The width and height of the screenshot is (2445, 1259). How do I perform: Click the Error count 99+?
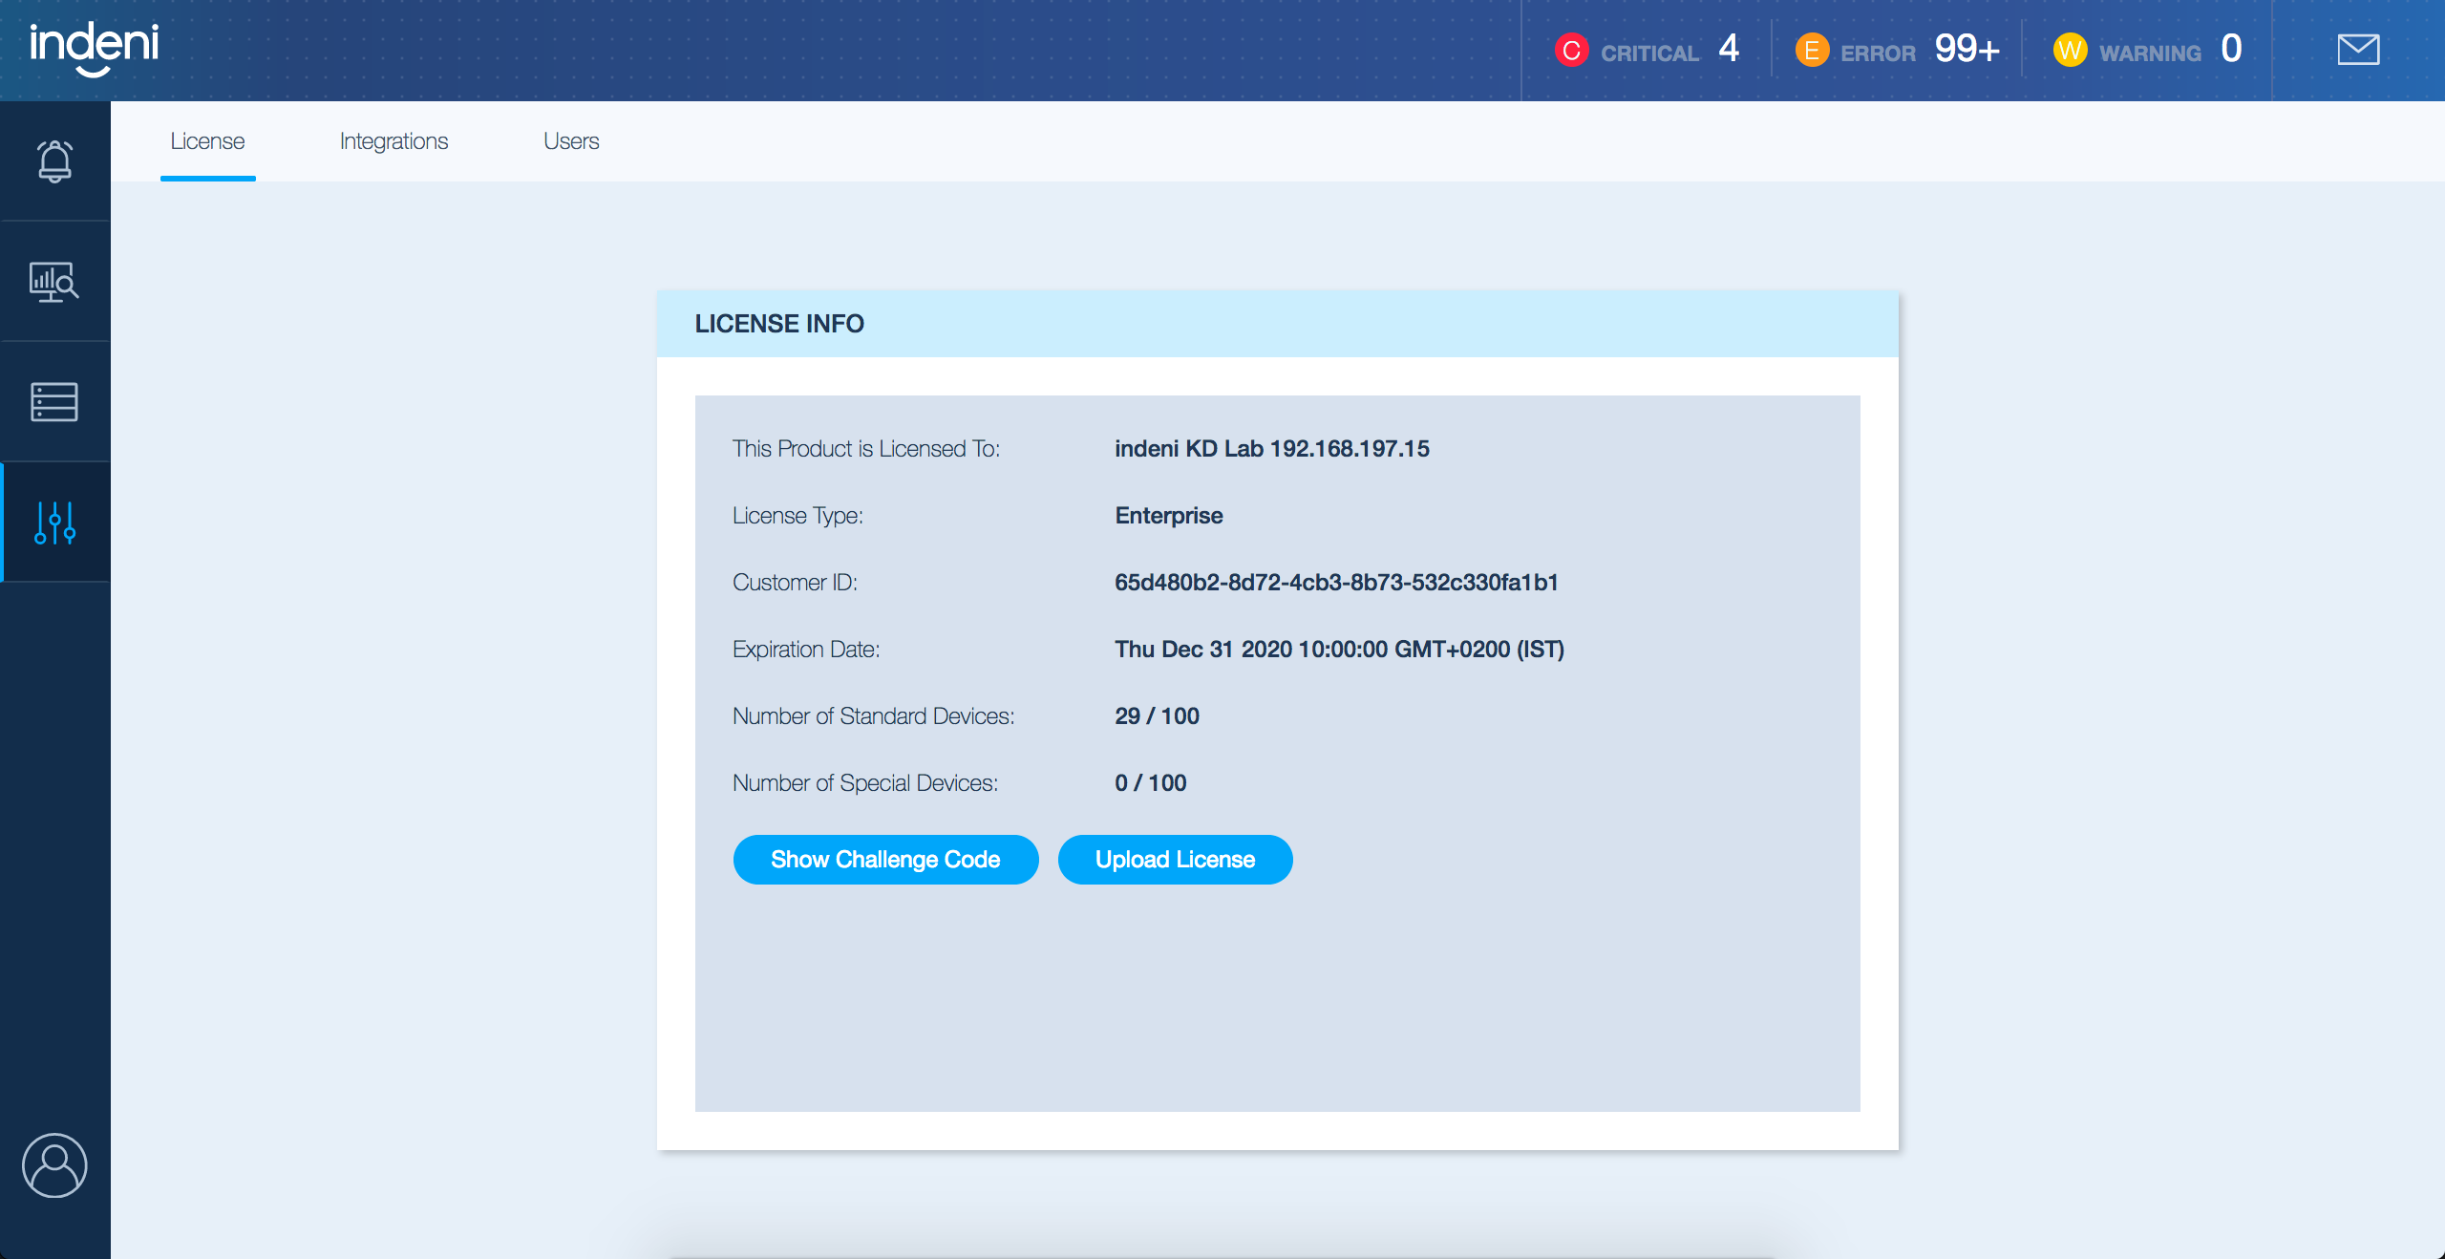[x=1967, y=49]
